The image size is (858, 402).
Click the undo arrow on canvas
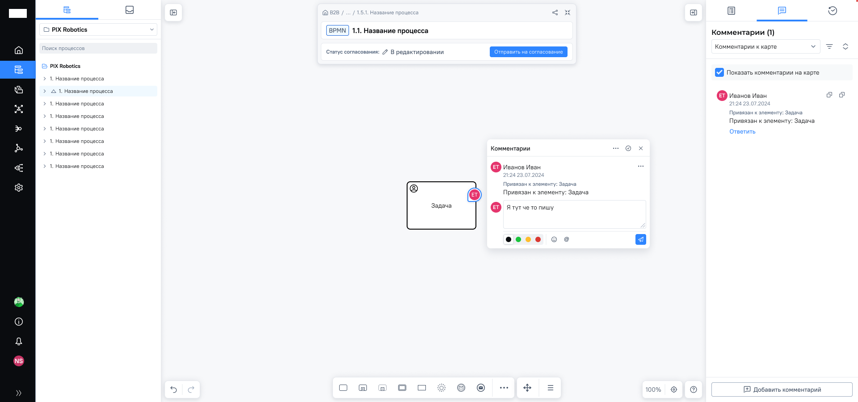[174, 389]
